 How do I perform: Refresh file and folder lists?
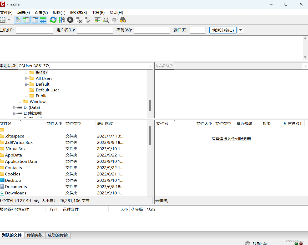tap(53, 20)
